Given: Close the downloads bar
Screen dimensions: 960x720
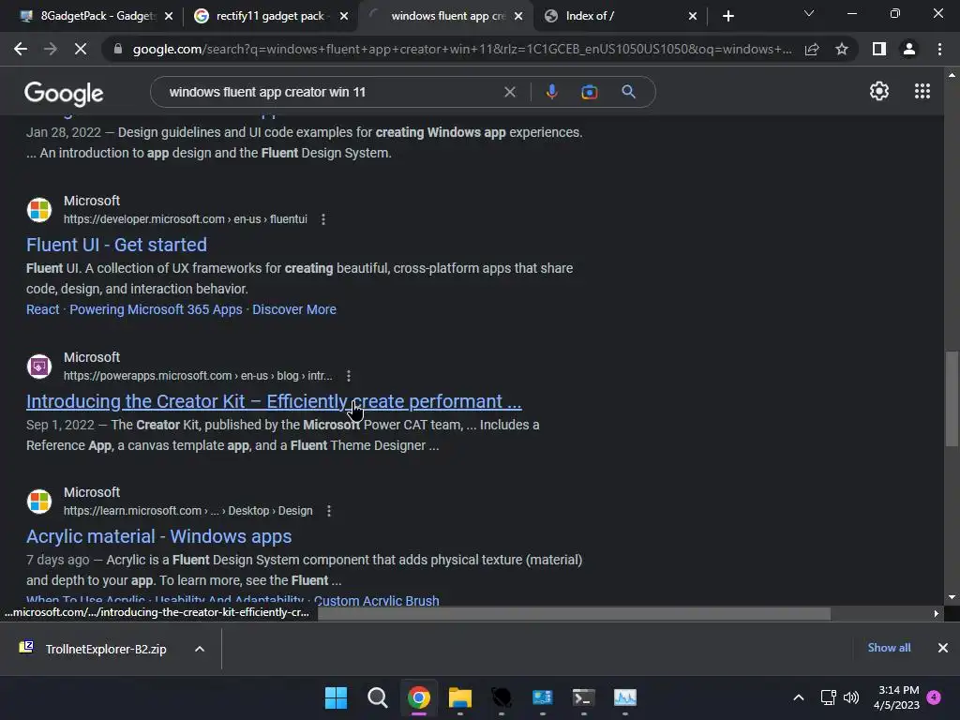Looking at the screenshot, I should 943,648.
